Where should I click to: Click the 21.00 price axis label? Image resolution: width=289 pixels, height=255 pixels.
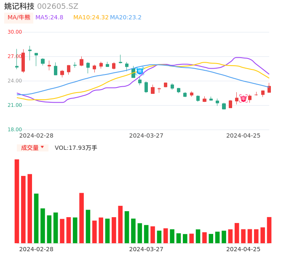tap(15, 105)
